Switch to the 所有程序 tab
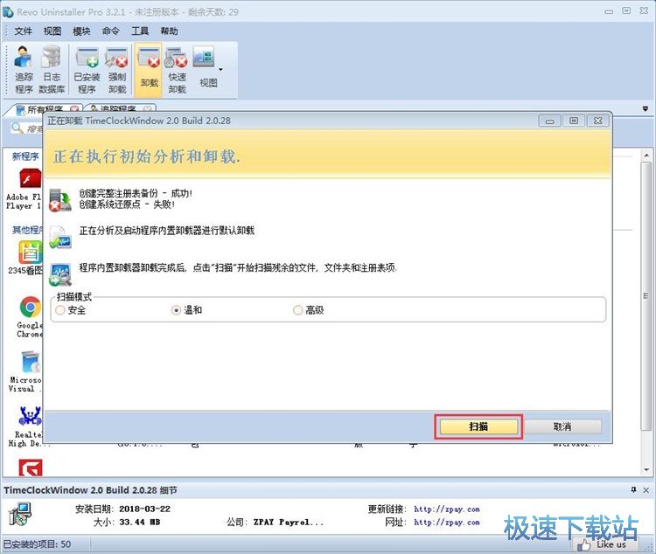Image resolution: width=656 pixels, height=554 pixels. tap(45, 109)
